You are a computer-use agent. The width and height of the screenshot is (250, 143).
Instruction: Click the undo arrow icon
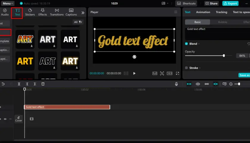[x=3, y=84]
